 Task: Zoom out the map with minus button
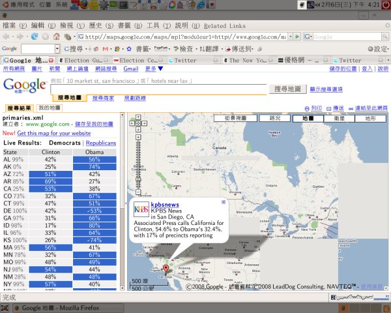(x=138, y=192)
